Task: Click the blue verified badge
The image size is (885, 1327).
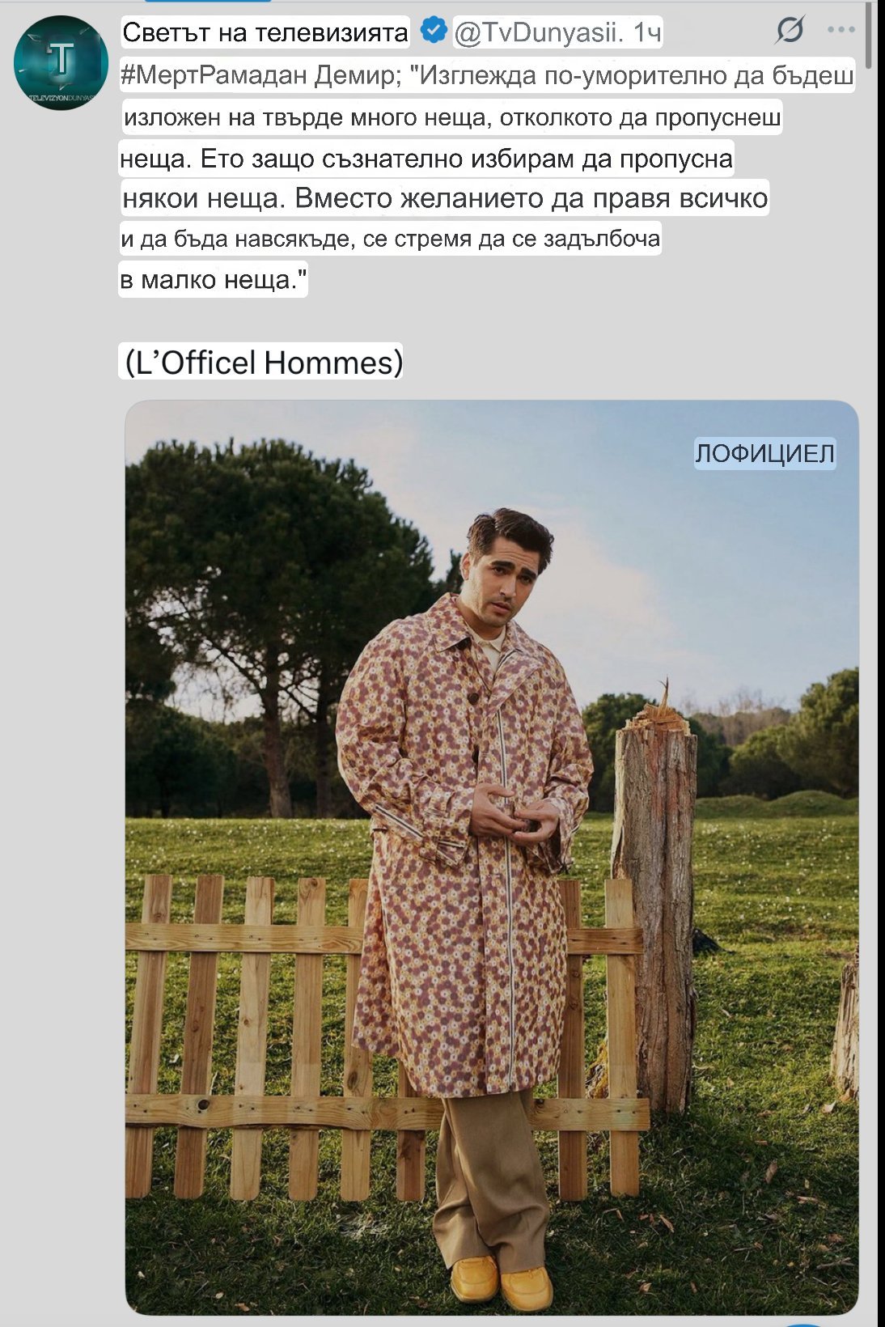Action: pyautogui.click(x=434, y=31)
